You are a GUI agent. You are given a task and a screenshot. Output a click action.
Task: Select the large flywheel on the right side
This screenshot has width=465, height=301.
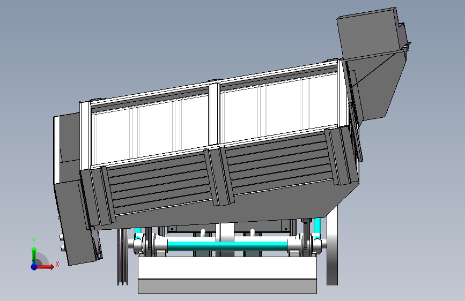(332, 246)
